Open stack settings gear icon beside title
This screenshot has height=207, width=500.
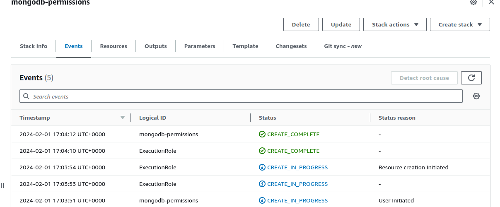coord(473,2)
